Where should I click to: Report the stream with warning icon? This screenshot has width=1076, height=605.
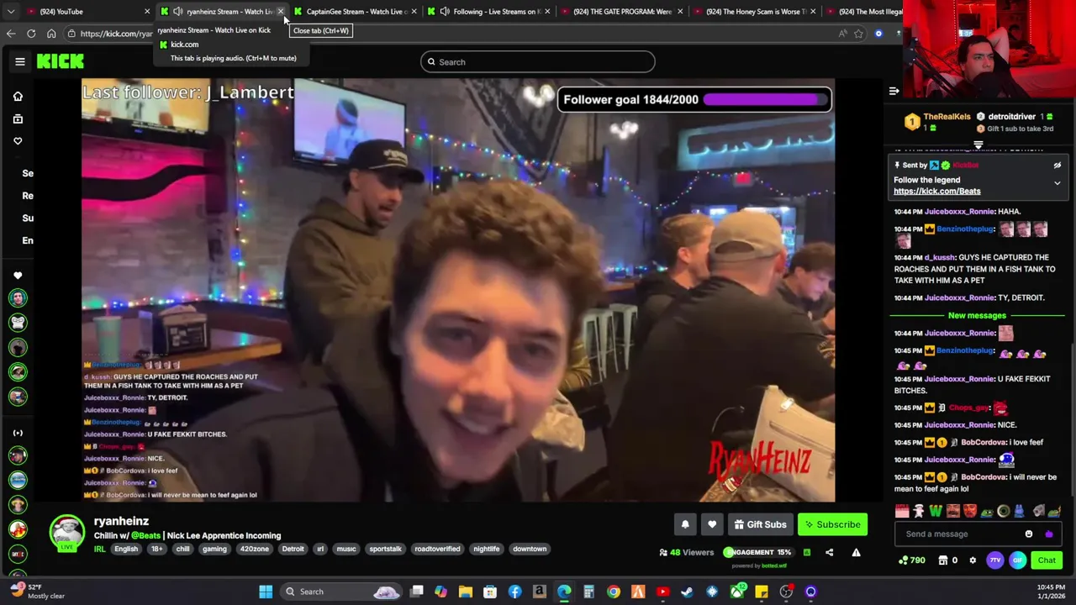coord(856,553)
